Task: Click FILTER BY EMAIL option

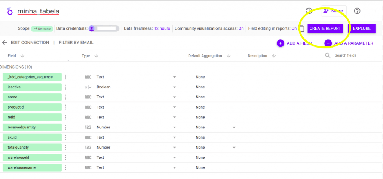Action: 76,43
